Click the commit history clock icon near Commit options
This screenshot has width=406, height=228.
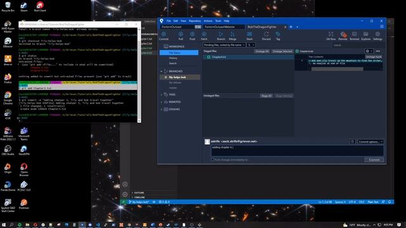353,141
